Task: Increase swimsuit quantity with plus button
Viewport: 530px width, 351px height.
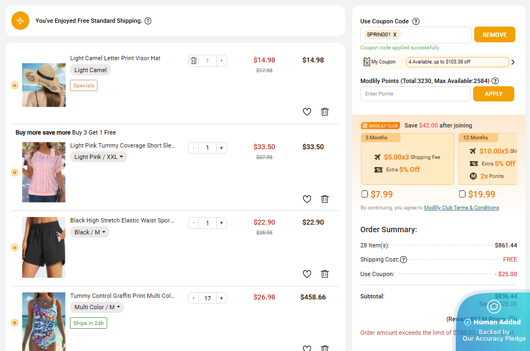Action: [221, 298]
